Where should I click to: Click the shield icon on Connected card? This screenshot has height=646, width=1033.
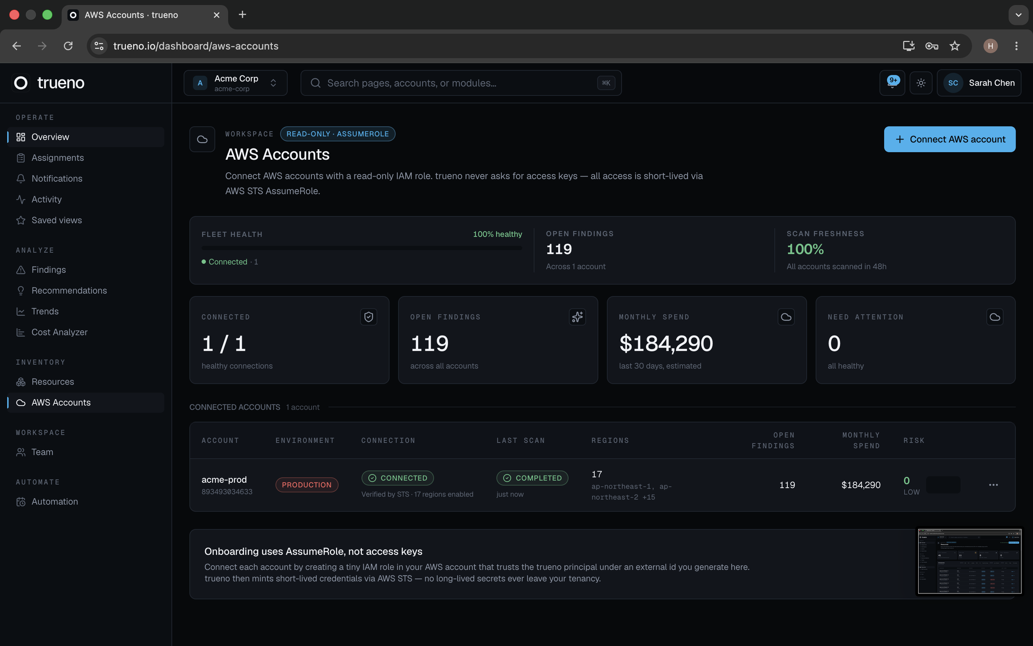pos(369,317)
